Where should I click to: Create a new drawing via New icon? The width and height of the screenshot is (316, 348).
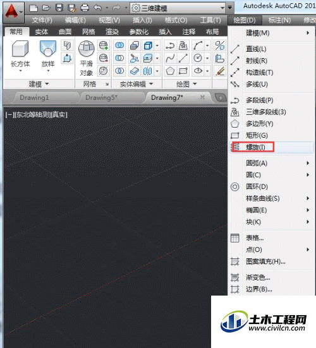[33, 8]
